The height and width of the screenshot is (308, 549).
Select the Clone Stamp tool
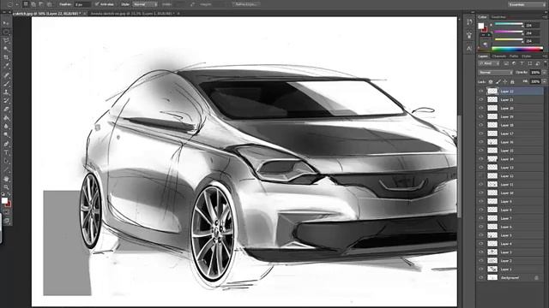tap(6, 92)
